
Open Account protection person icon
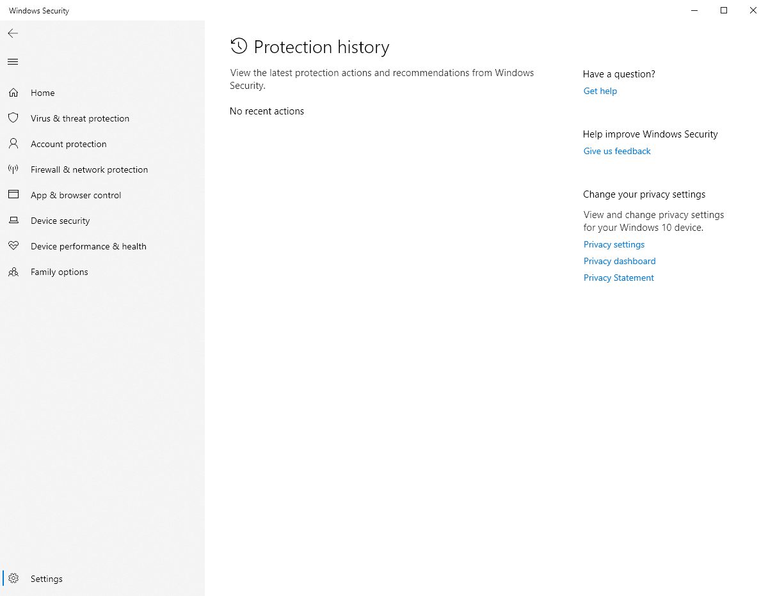13,144
